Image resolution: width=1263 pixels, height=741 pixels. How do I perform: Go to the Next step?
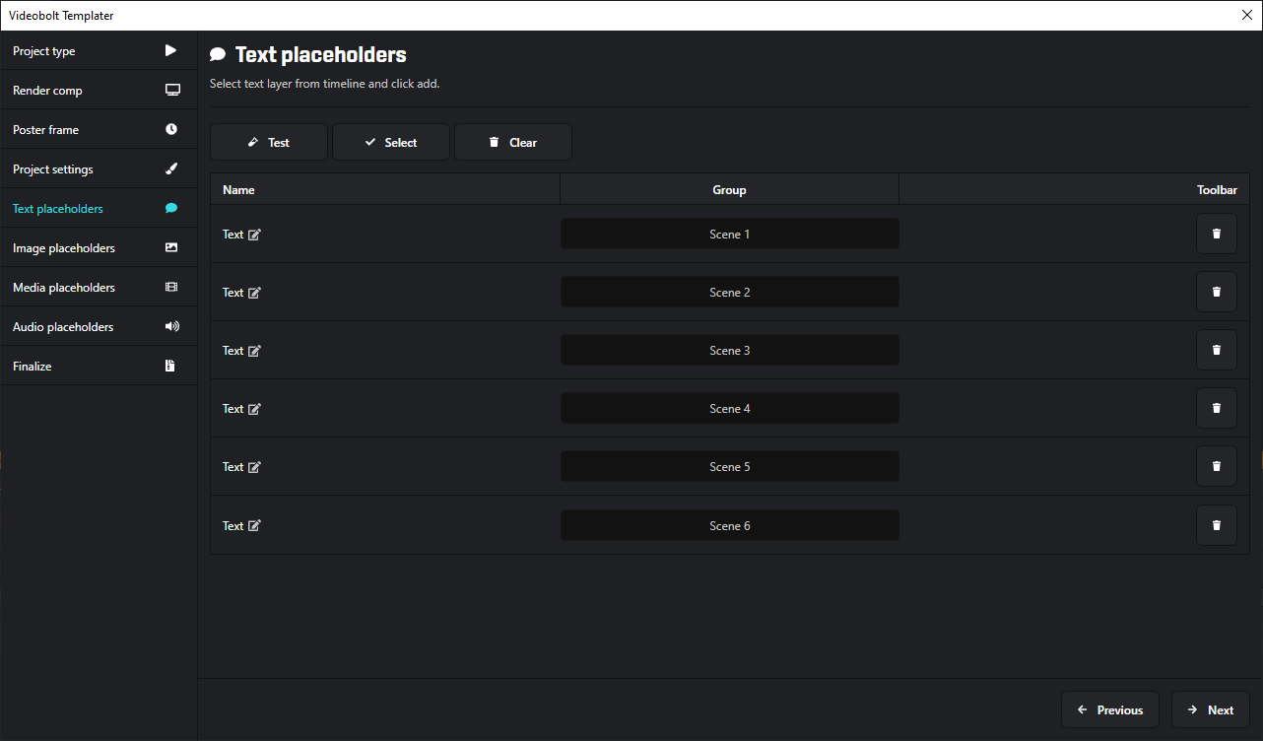pos(1210,710)
